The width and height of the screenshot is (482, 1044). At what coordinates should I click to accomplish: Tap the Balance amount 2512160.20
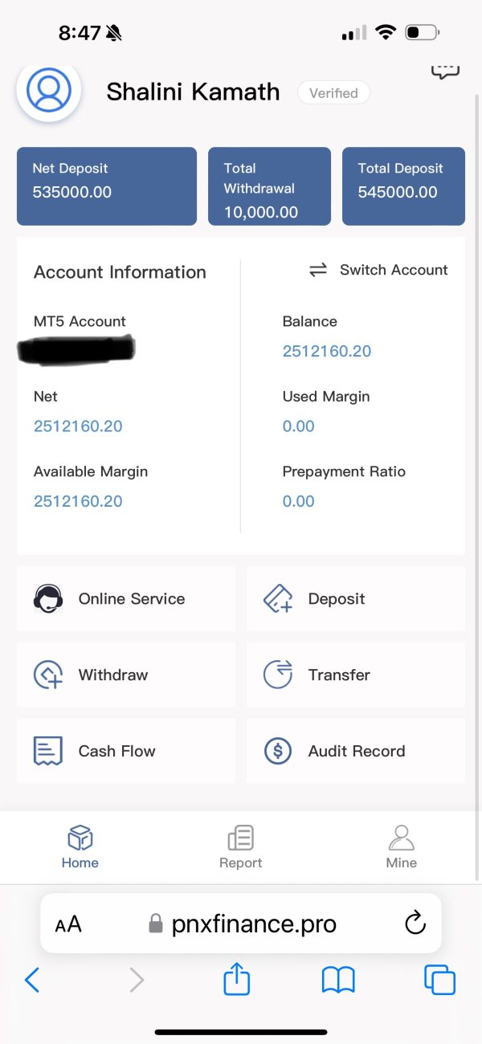tap(327, 351)
